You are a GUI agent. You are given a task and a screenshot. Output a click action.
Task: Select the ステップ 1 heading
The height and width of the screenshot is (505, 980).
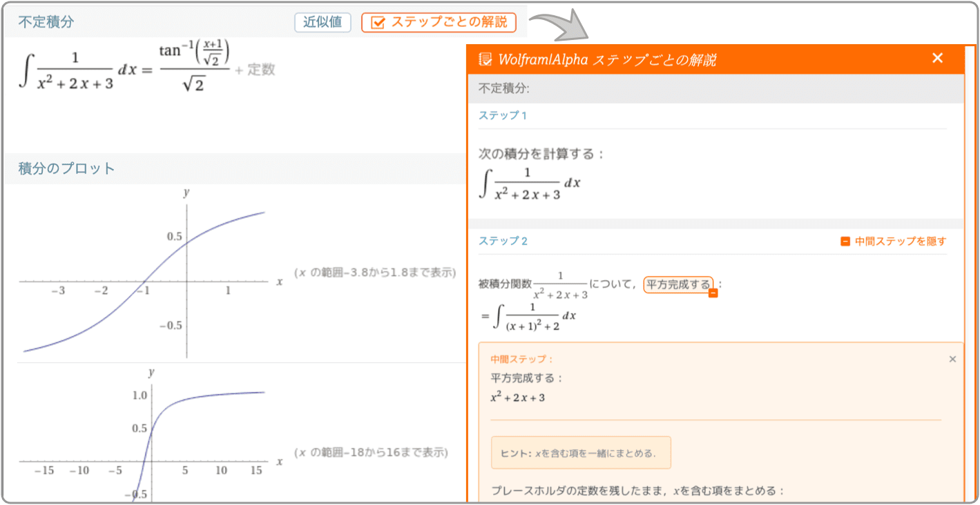point(502,115)
